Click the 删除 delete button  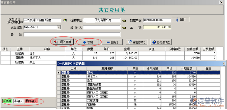tap(112, 42)
